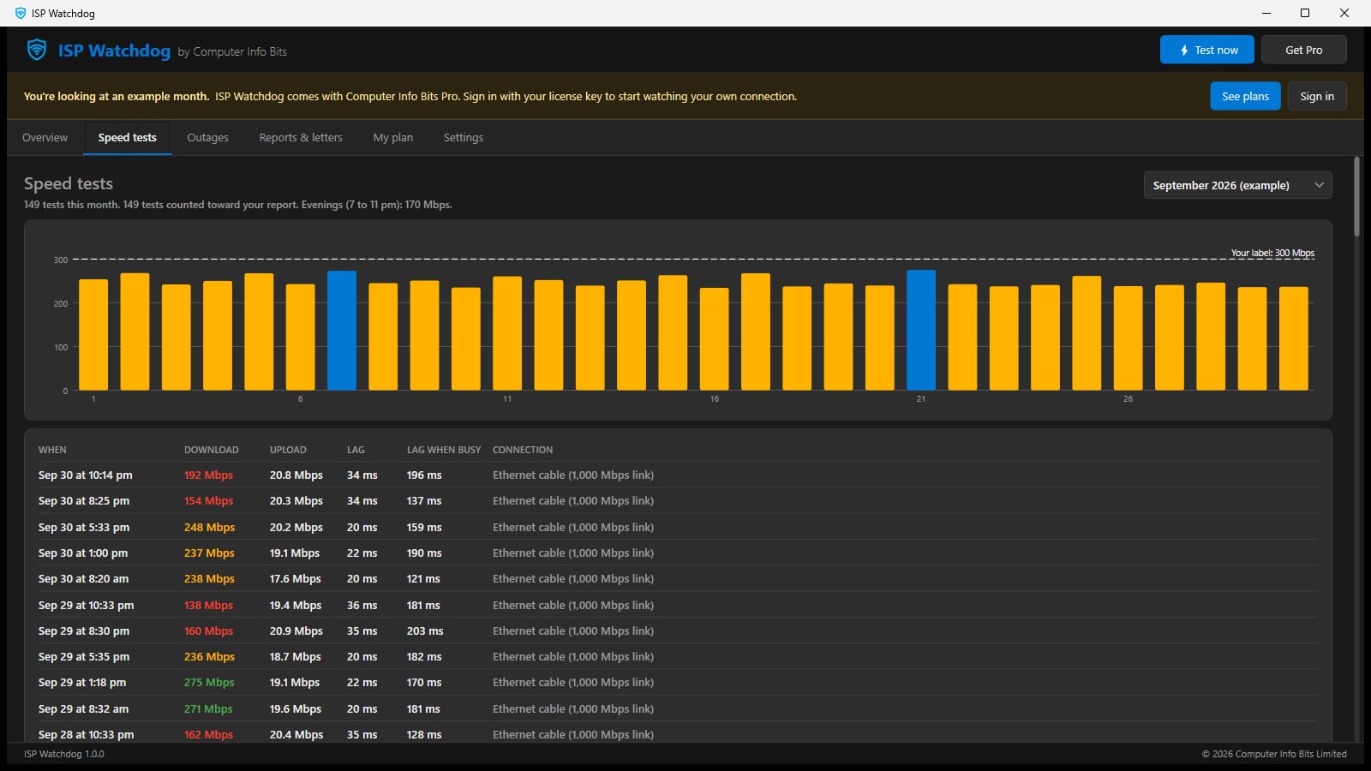
Task: Click the 'ISP Watchdog 1.0.0' version text
Action: click(64, 754)
